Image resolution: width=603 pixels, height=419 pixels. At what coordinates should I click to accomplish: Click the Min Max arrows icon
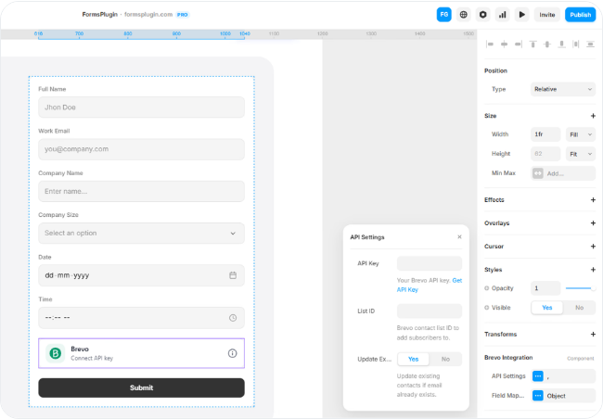538,173
